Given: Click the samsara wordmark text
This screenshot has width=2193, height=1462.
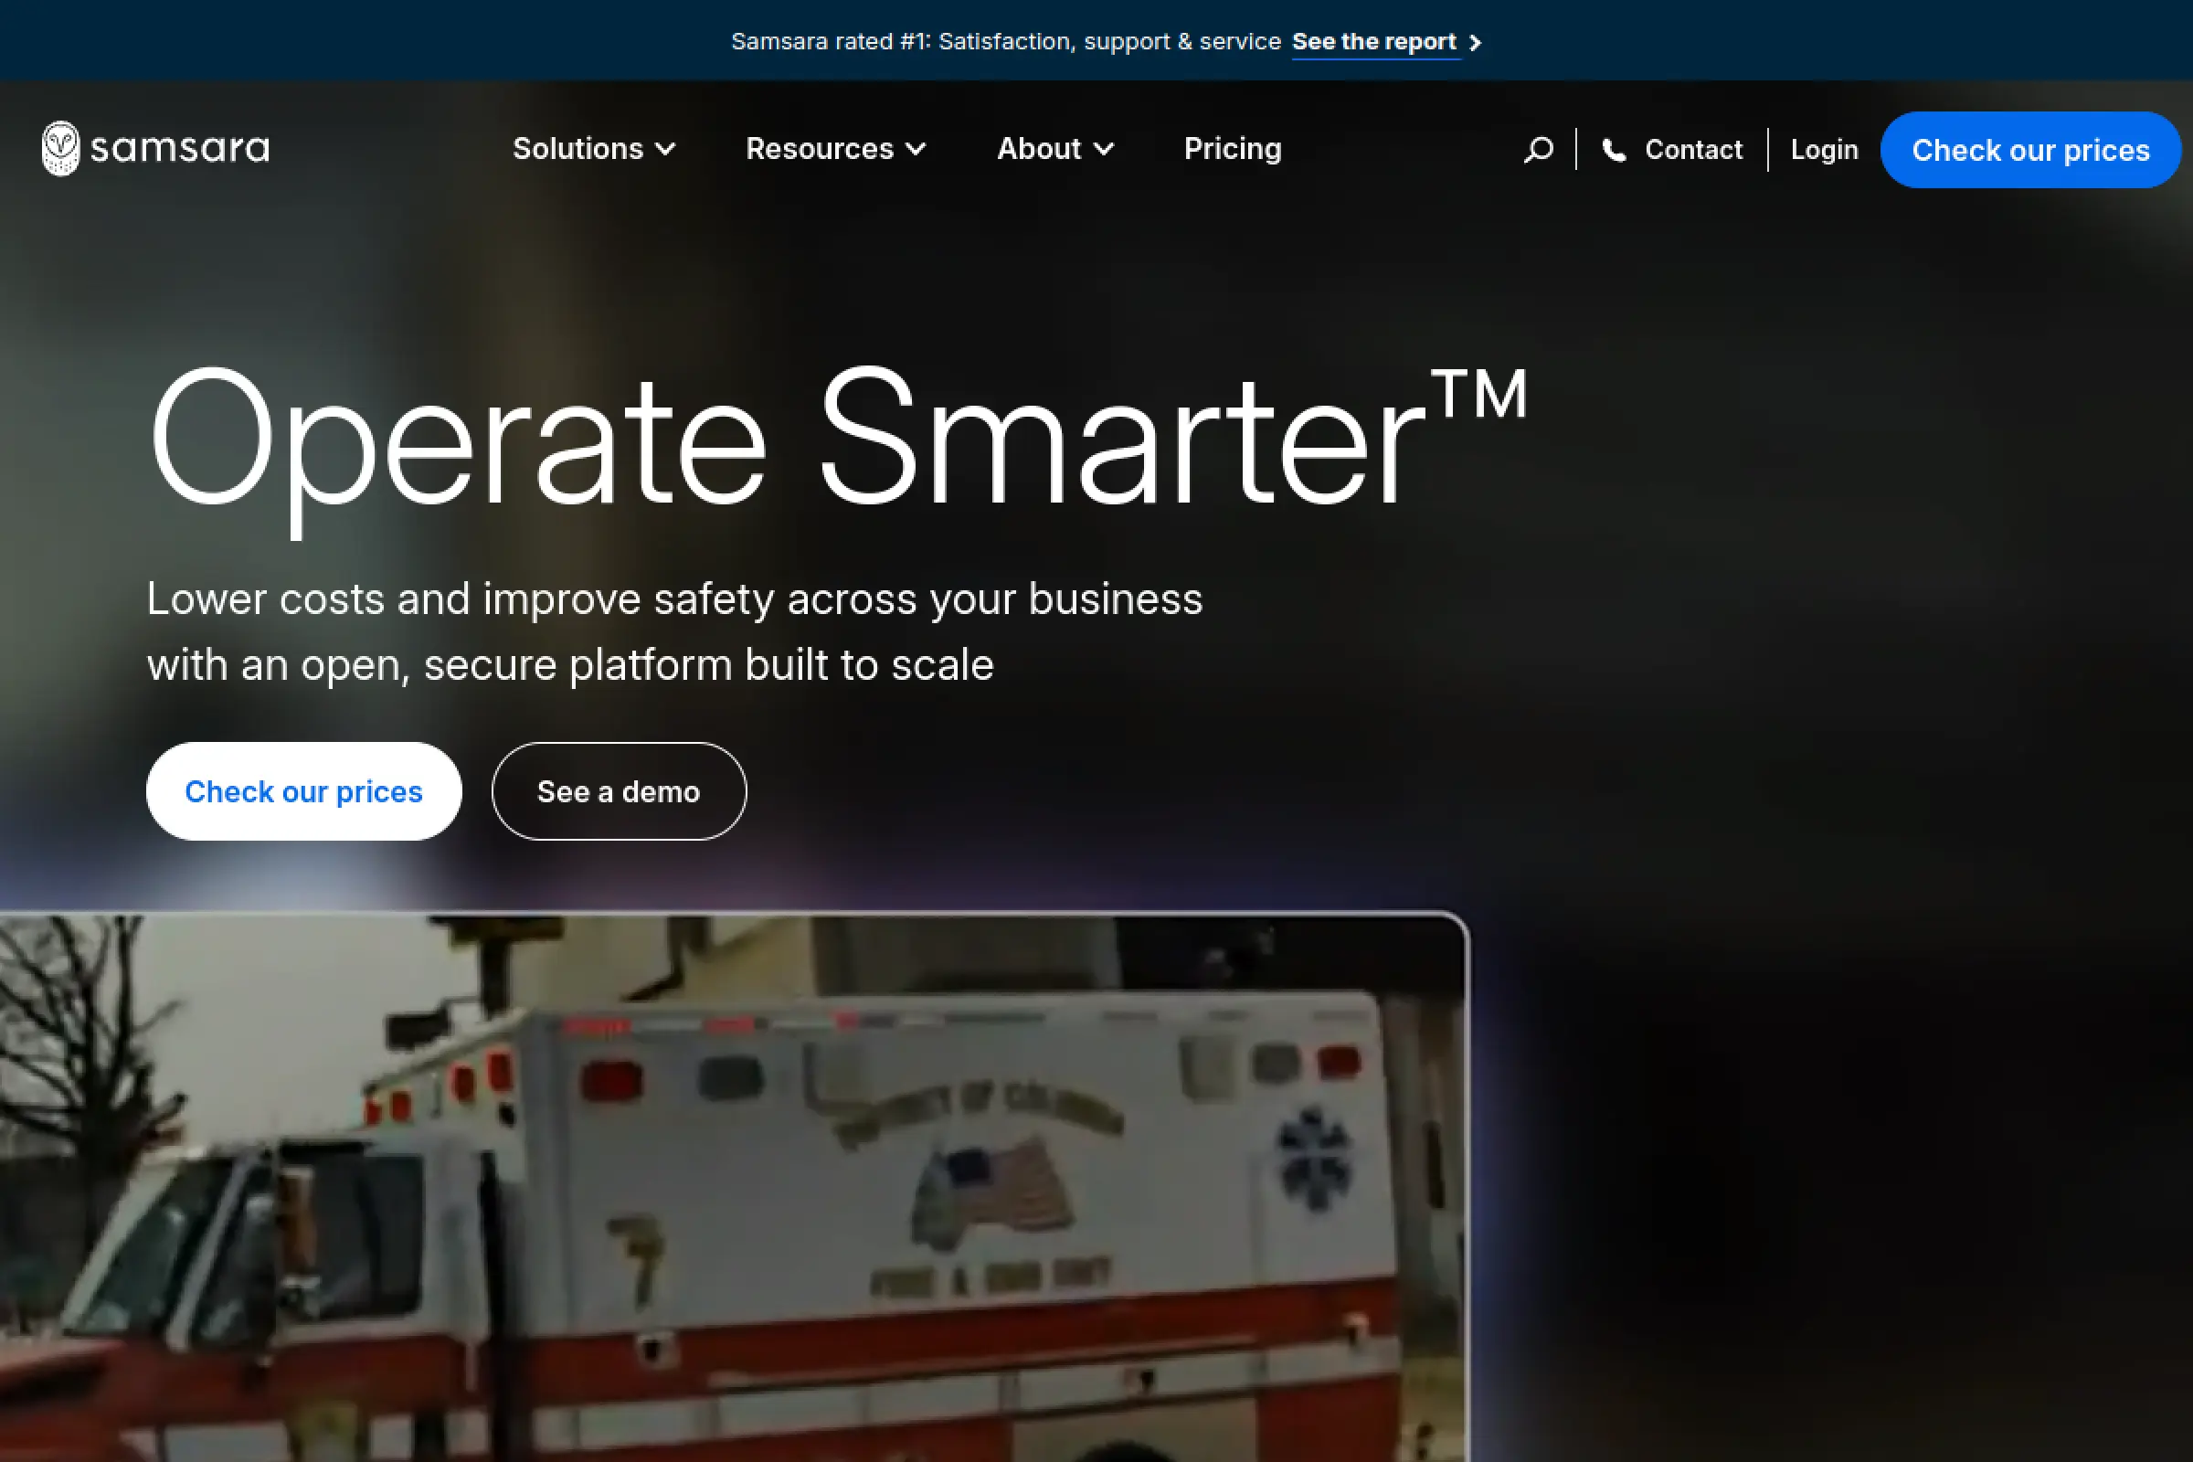Looking at the screenshot, I should coord(180,149).
